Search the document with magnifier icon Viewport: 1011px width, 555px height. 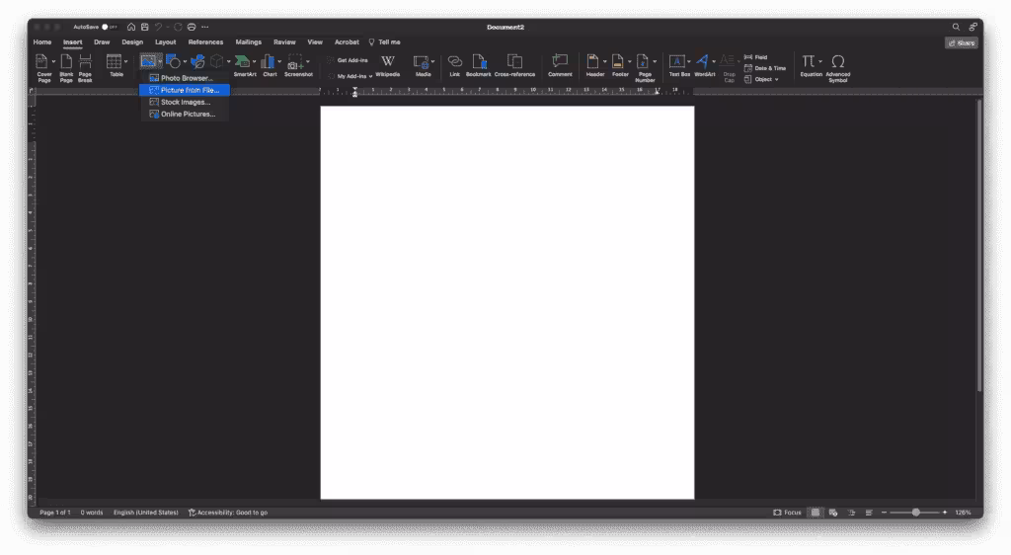pos(956,27)
